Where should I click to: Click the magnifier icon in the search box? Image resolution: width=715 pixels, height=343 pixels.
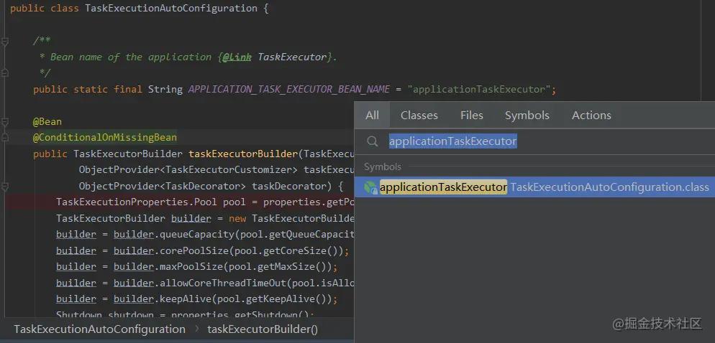tap(372, 141)
